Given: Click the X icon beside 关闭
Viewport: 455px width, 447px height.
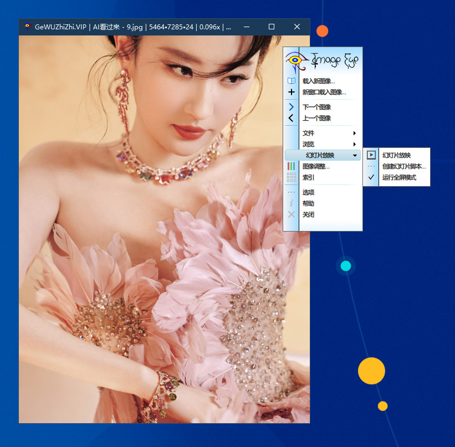Looking at the screenshot, I should click(292, 214).
